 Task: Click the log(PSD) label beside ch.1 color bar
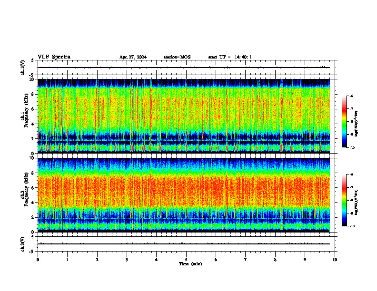[x=357, y=124]
